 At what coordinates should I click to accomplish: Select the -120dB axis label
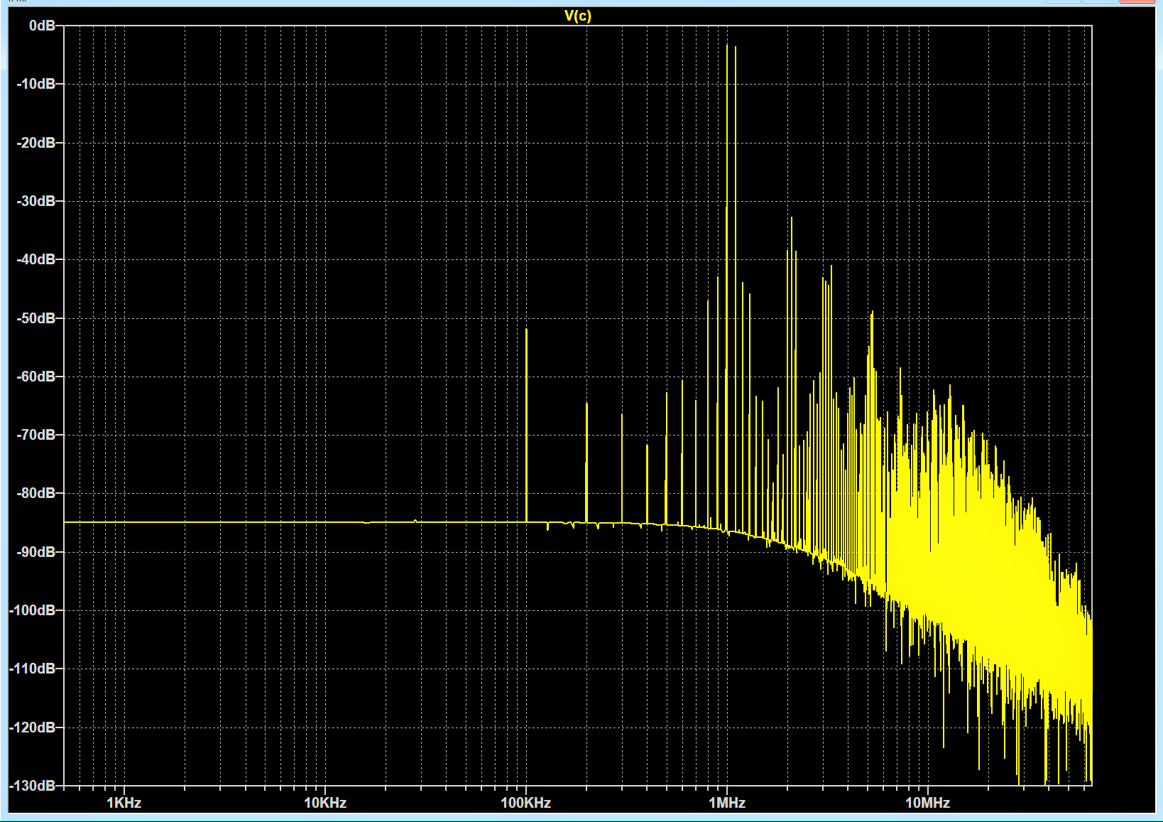click(33, 728)
